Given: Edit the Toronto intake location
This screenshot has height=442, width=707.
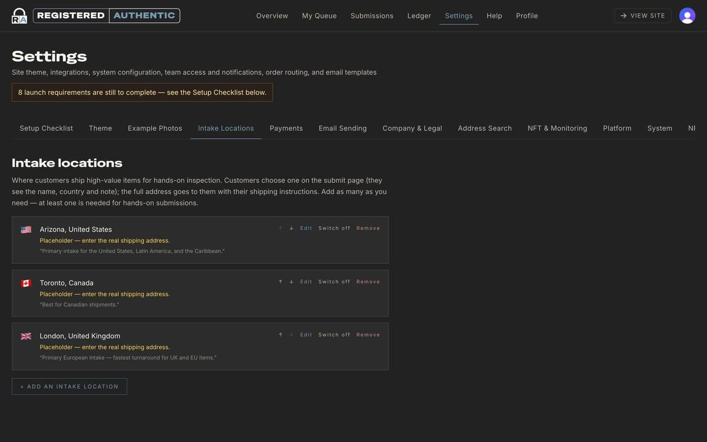Looking at the screenshot, I should pos(306,282).
